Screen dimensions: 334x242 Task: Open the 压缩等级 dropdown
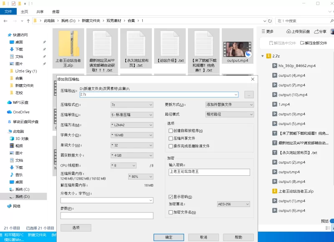(x=132, y=115)
